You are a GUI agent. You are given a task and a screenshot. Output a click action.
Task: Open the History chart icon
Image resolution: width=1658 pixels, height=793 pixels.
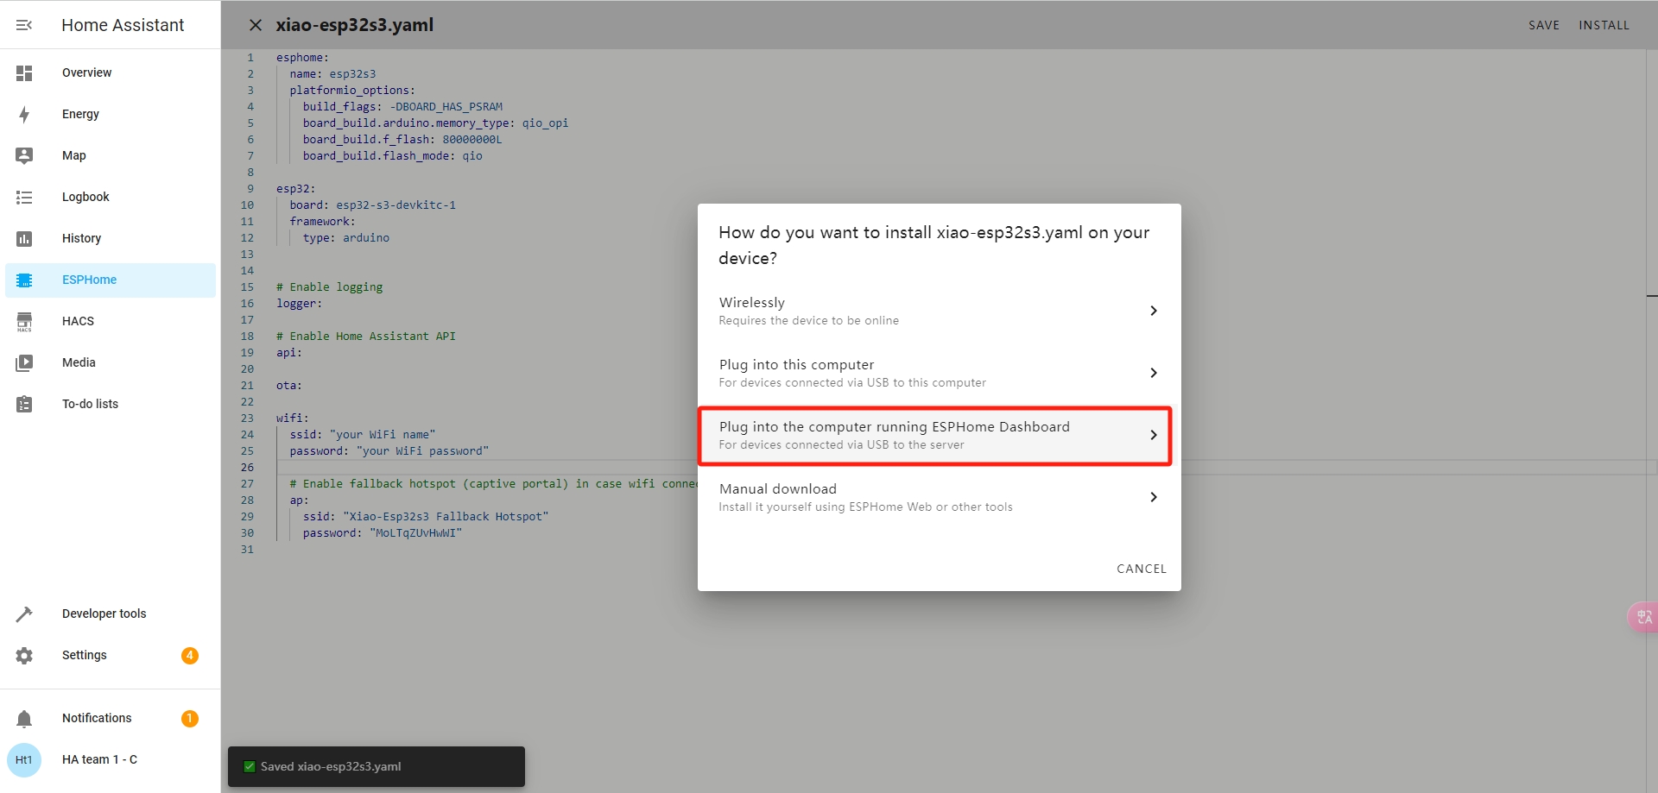[24, 239]
